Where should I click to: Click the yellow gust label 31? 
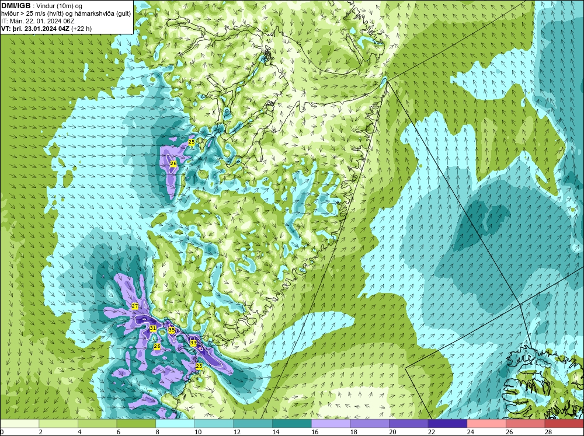coord(152,328)
